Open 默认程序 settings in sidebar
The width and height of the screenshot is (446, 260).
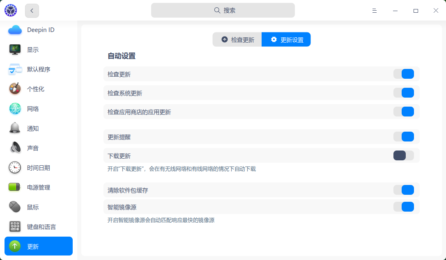[39, 69]
